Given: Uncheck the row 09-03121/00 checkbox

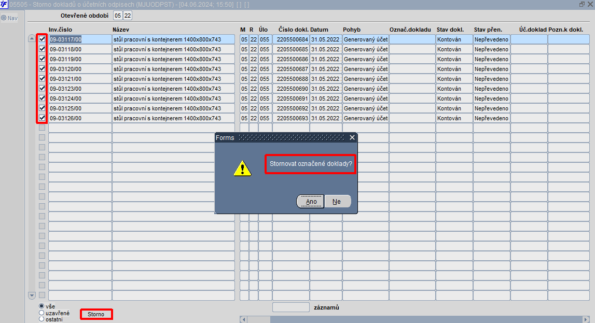Looking at the screenshot, I should pos(42,78).
